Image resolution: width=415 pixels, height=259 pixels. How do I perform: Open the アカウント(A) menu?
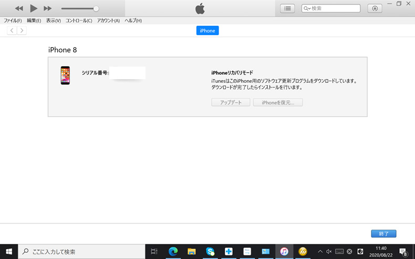108,20
